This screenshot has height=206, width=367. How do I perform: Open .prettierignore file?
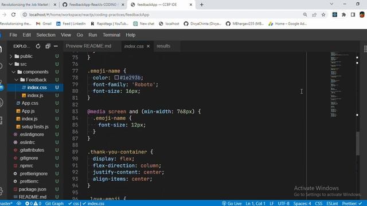(x=33, y=173)
